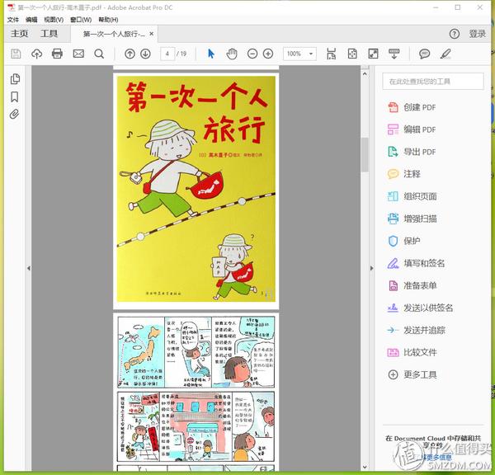495x475 pixels.
Task: Print the document via printer icon
Action: click(57, 54)
